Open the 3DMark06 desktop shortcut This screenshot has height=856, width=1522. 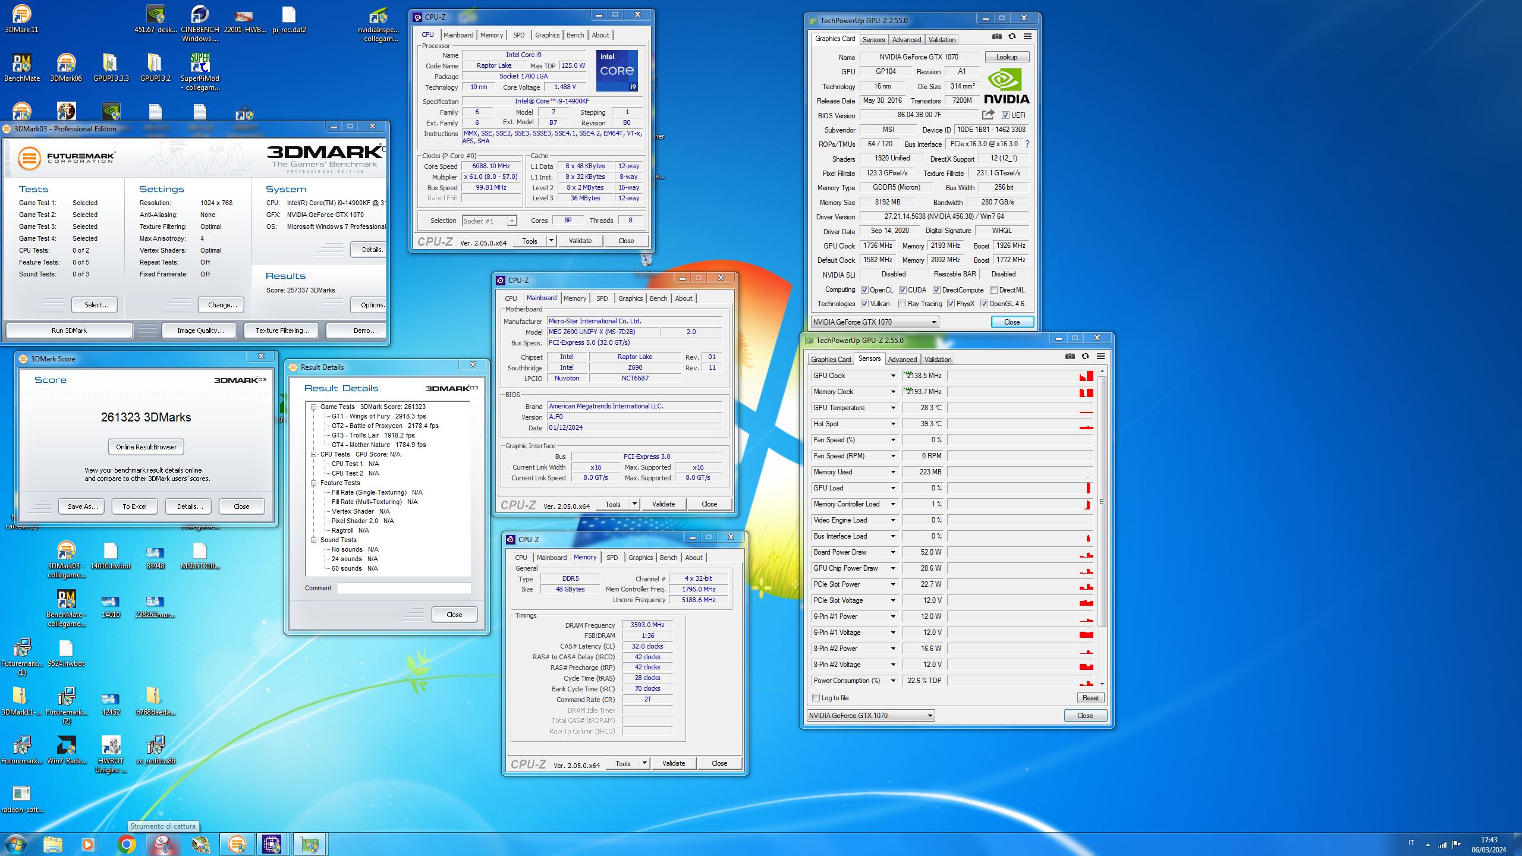(66, 67)
